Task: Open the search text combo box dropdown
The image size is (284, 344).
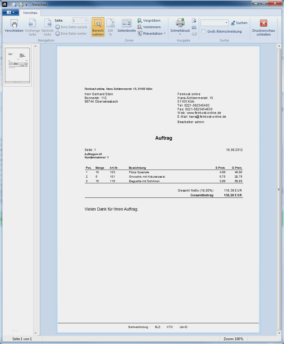Action: pyautogui.click(x=226, y=23)
